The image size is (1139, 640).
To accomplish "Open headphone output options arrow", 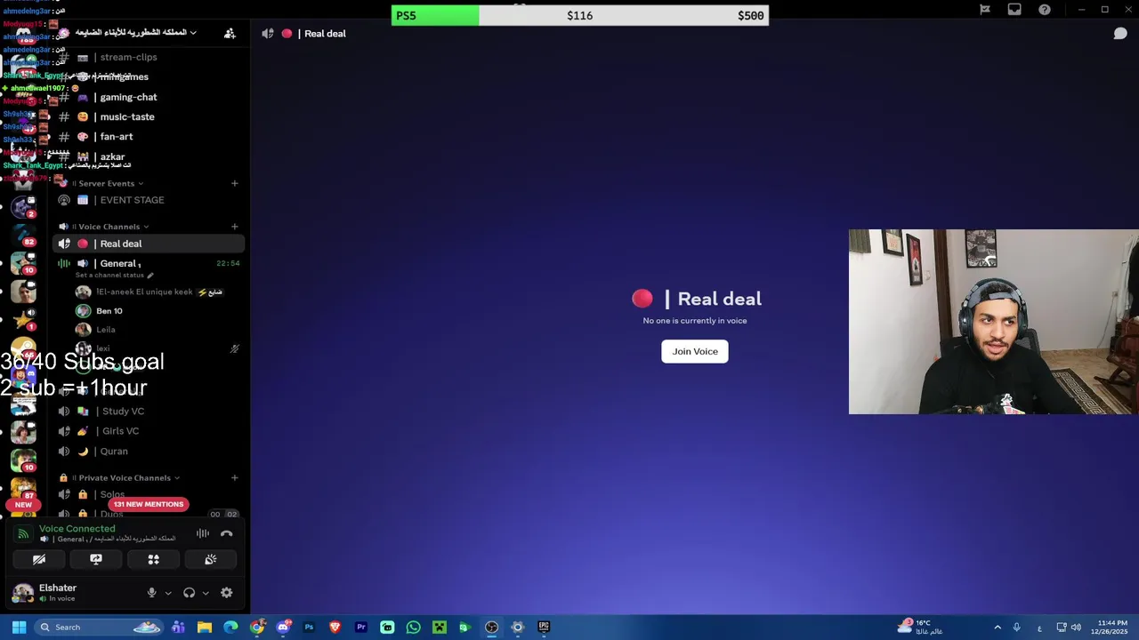I will coord(206,593).
